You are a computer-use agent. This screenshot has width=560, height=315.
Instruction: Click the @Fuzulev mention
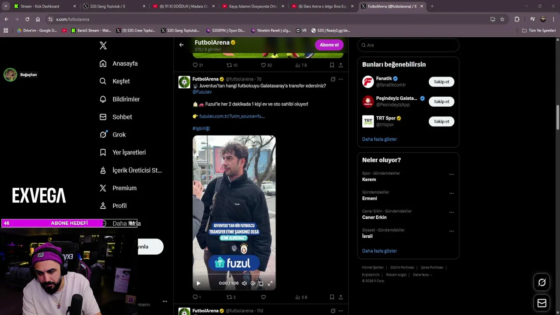coord(202,92)
